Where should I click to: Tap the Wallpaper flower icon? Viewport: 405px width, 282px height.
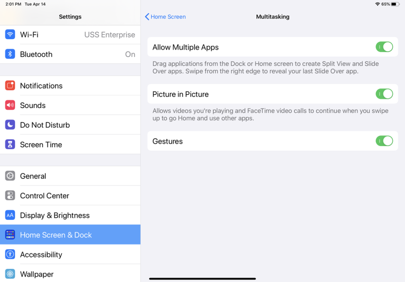pos(10,274)
